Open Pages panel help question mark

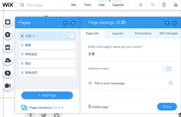(x=65, y=23)
